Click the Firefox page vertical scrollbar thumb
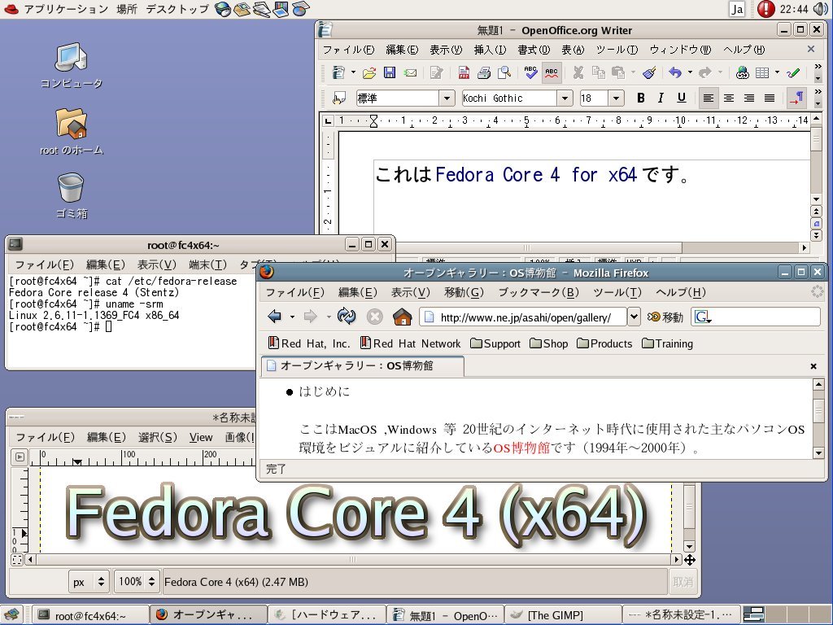This screenshot has width=833, height=625. (x=818, y=410)
